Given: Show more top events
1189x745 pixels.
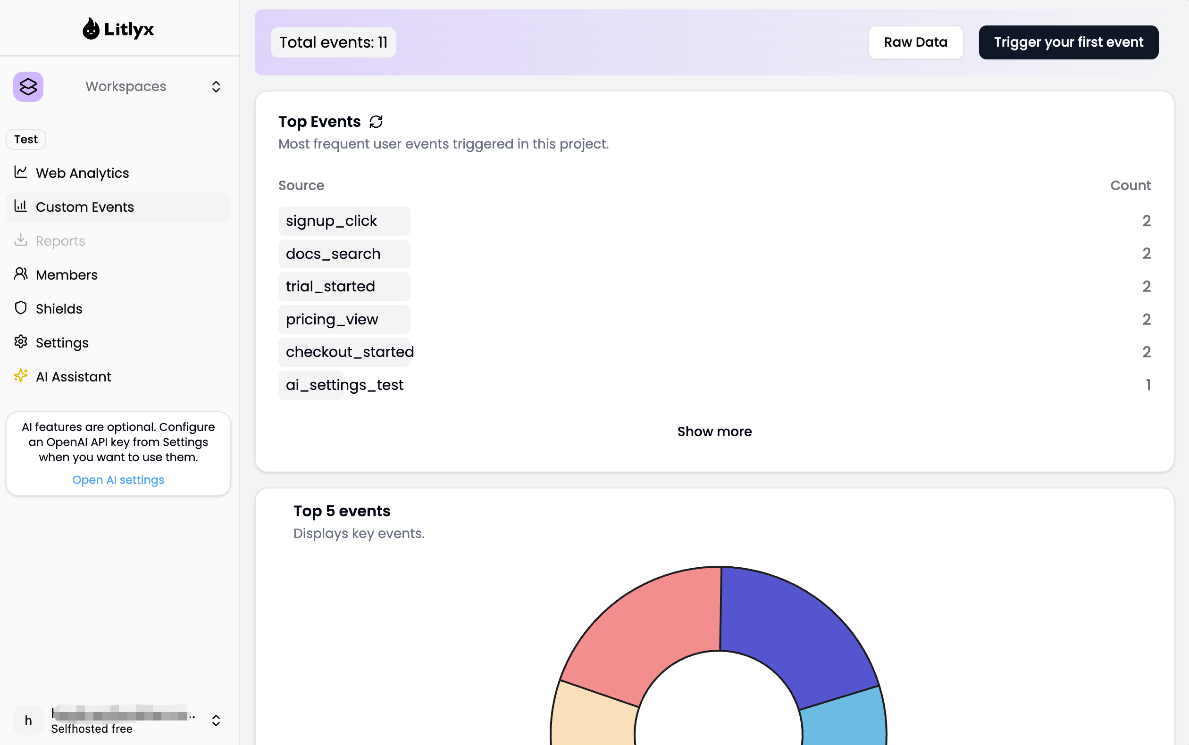Looking at the screenshot, I should [x=714, y=431].
